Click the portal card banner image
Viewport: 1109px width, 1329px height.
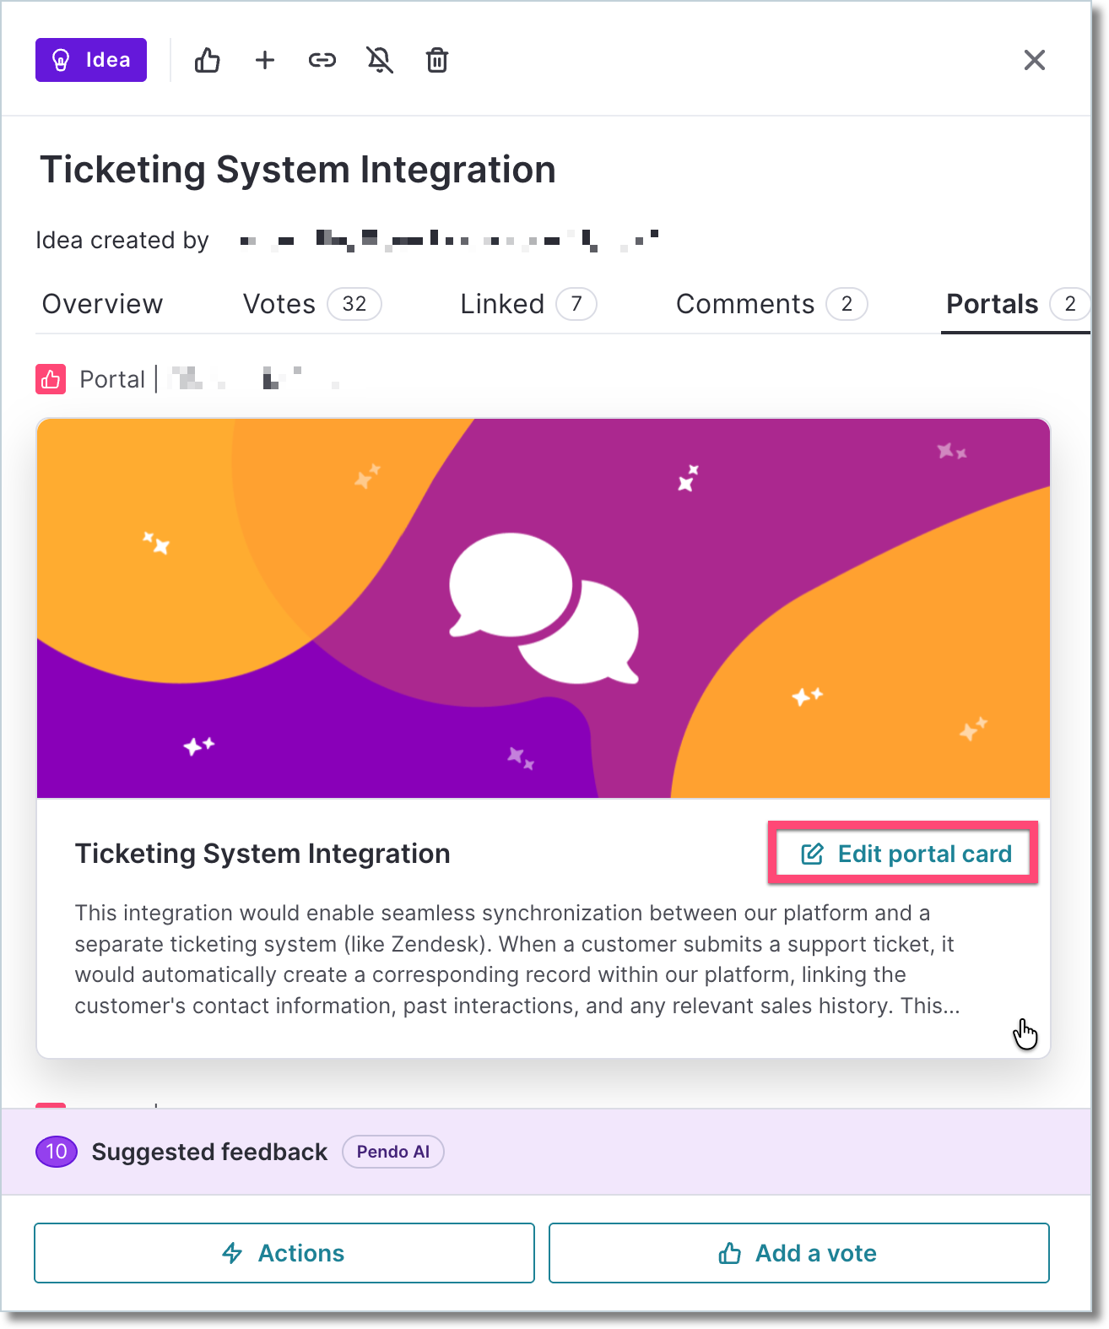click(544, 608)
